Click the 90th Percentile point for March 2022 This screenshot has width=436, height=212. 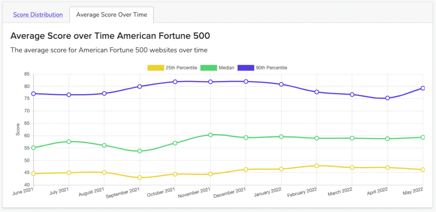[x=352, y=95]
